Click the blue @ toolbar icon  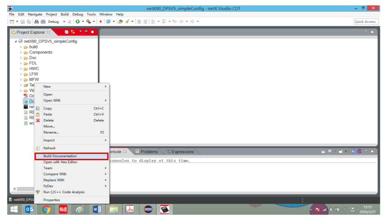[108, 21]
